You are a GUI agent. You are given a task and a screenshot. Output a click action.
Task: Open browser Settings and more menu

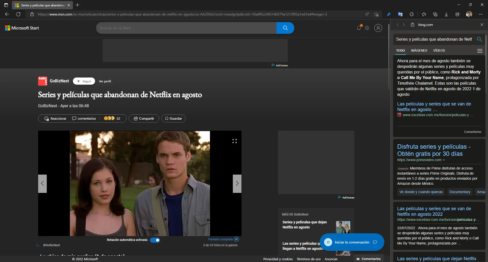(481, 14)
